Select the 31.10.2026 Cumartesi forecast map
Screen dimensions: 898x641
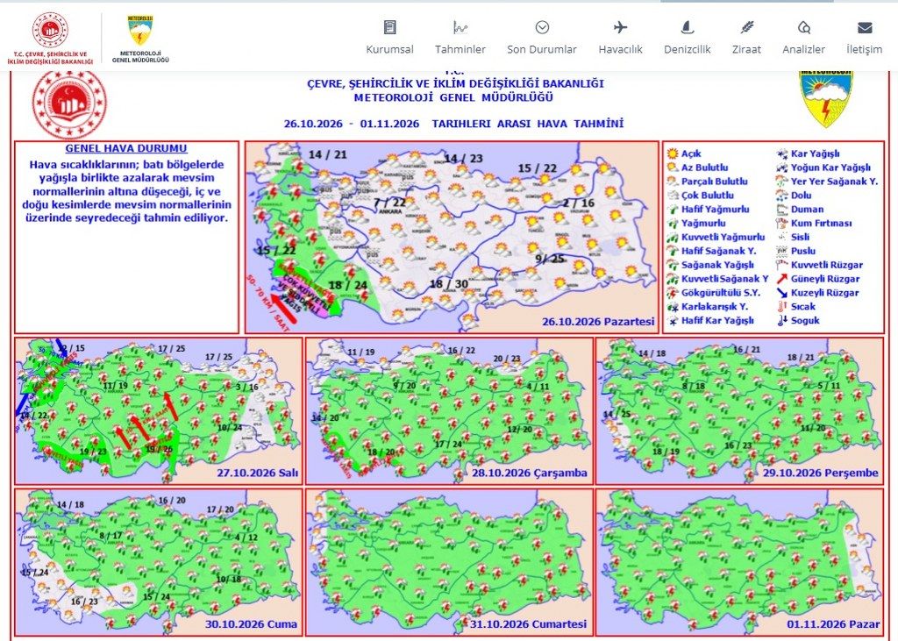point(449,562)
